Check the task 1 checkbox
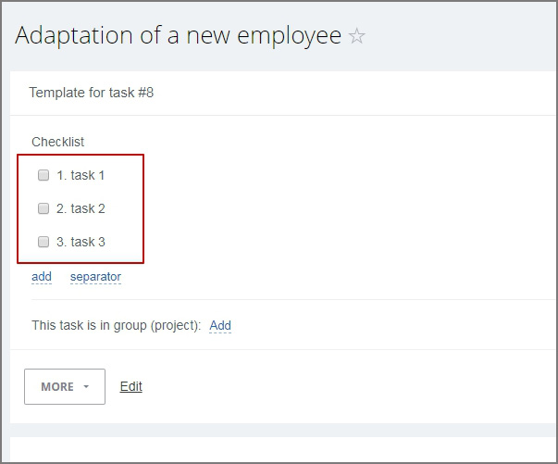558x464 pixels. point(43,175)
